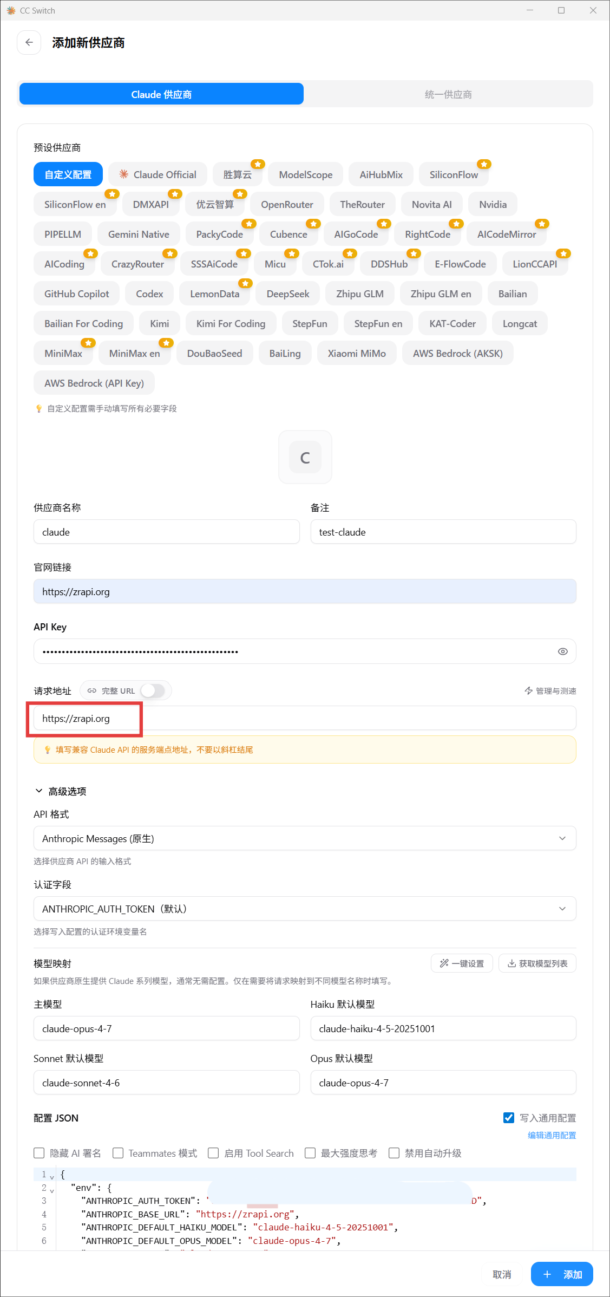This screenshot has height=1297, width=610.
Task: Fetch the model list (获取模型列表)
Action: (537, 963)
